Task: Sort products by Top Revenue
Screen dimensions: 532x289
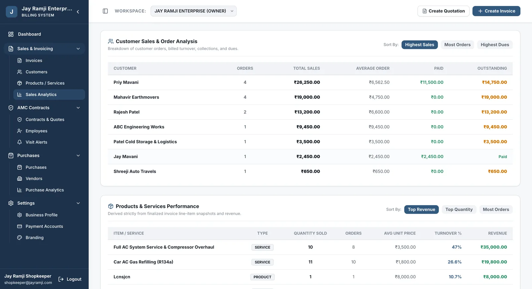Action: [421, 209]
